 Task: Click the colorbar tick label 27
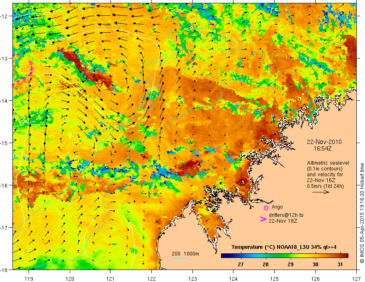[241, 265]
